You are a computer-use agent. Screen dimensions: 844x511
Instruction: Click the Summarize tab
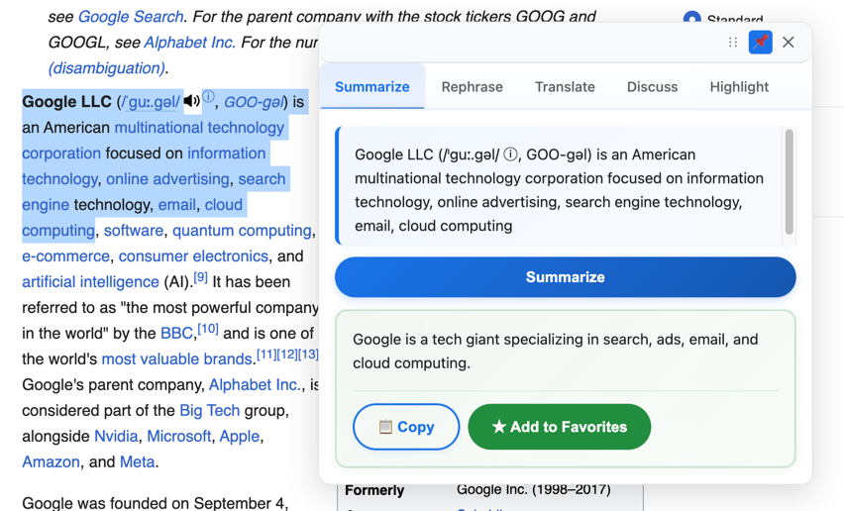coord(371,87)
